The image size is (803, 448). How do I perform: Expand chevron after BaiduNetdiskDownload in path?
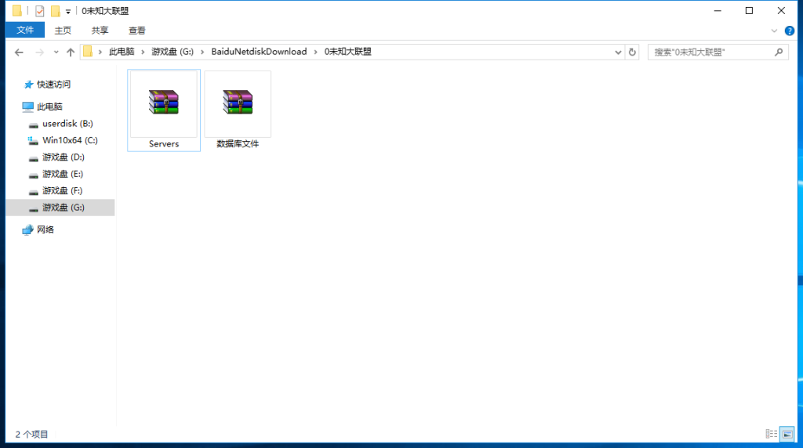point(315,52)
